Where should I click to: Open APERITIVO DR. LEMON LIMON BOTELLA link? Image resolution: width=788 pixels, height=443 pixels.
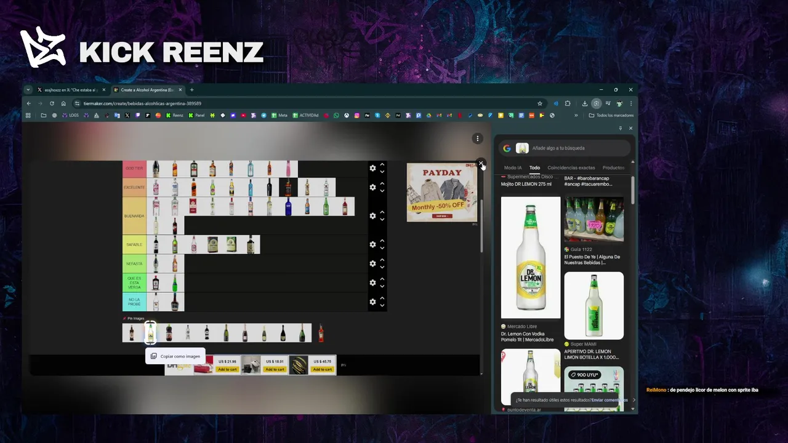pos(592,354)
